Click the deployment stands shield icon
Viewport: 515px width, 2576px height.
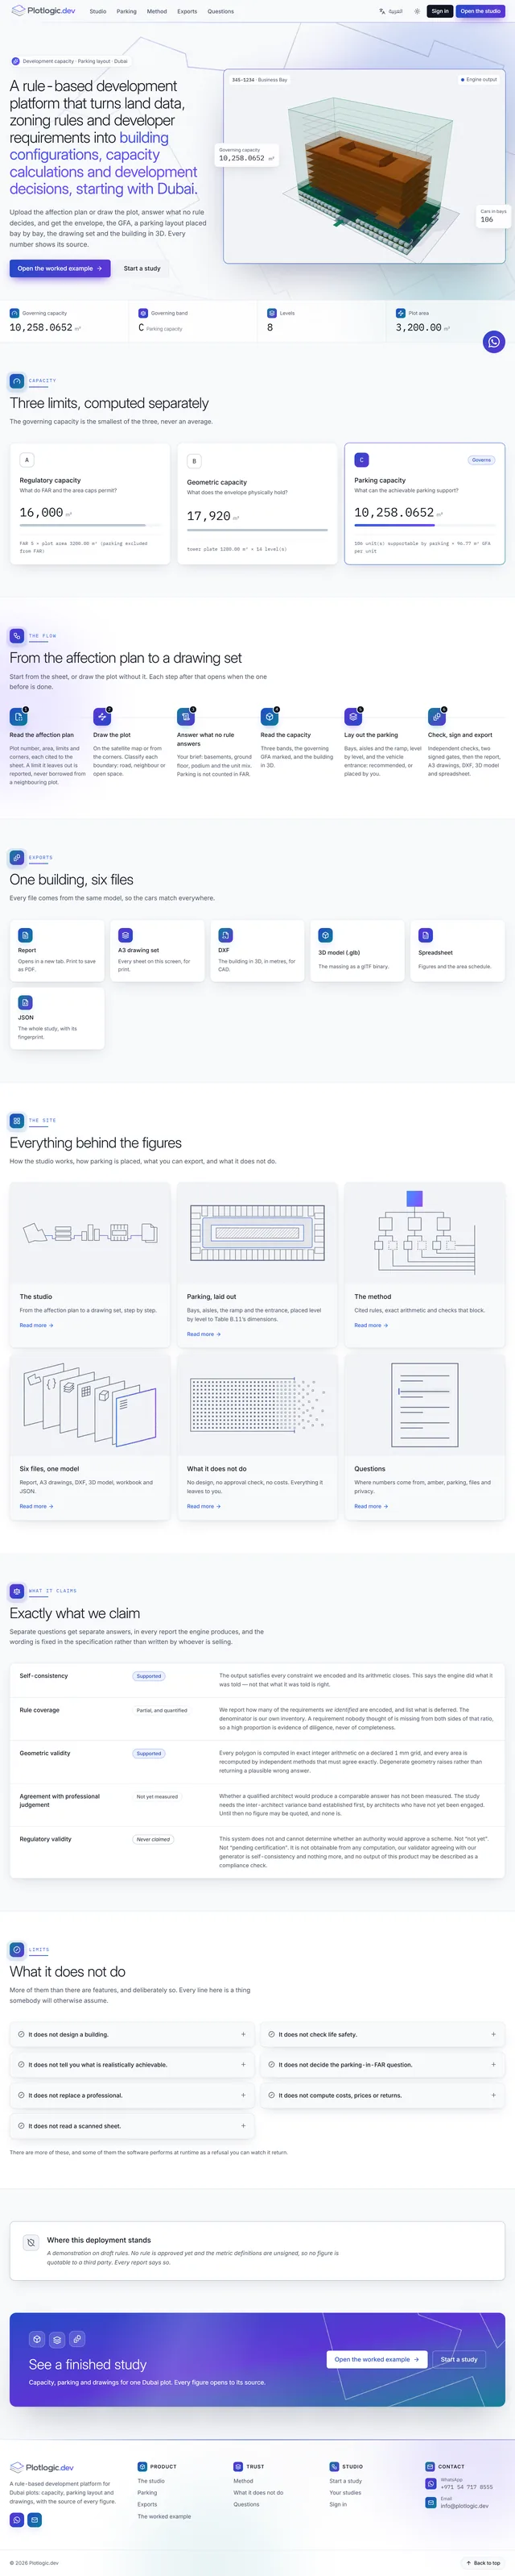[x=31, y=2243]
